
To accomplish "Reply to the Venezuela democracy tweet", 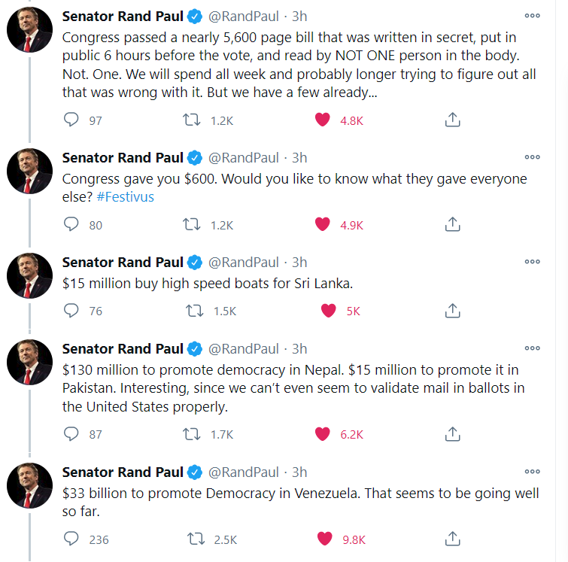I will coord(71,539).
